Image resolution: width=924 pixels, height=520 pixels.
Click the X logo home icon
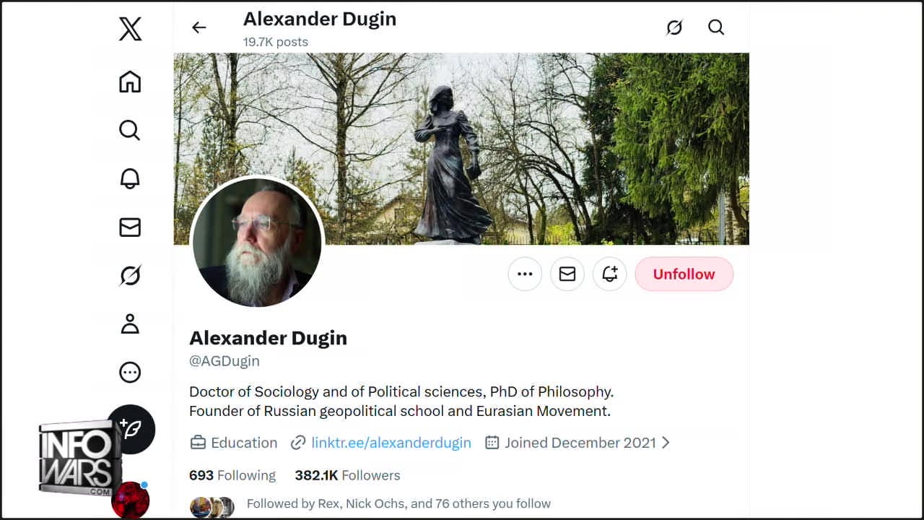pyautogui.click(x=130, y=29)
